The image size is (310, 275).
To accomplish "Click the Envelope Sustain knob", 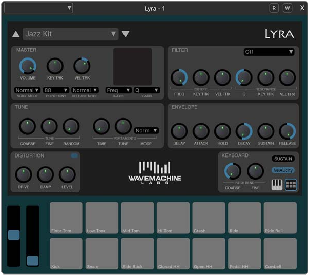I will 266,131.
